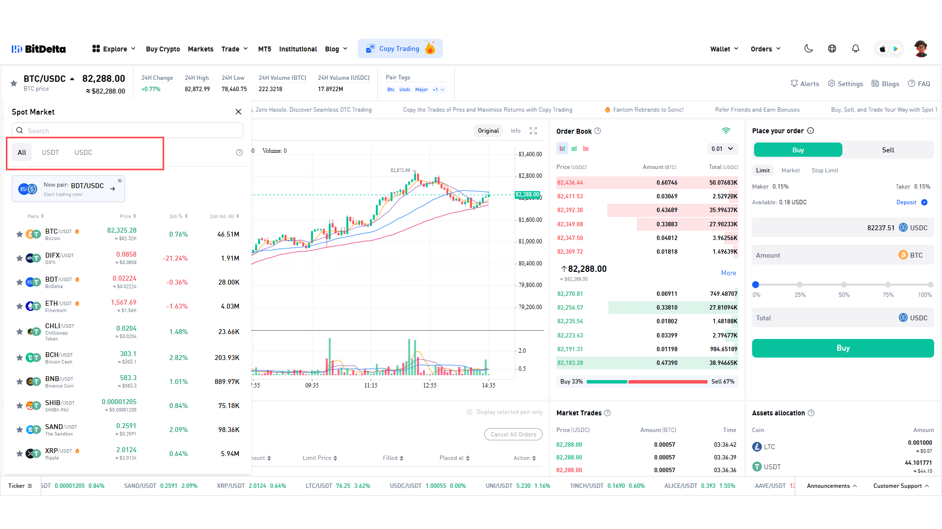Click the Amount BTC input field
This screenshot has width=942, height=529.
[x=843, y=255]
